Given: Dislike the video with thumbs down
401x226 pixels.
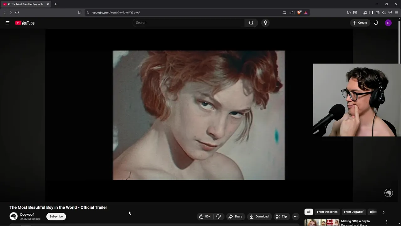Looking at the screenshot, I should 218,216.
